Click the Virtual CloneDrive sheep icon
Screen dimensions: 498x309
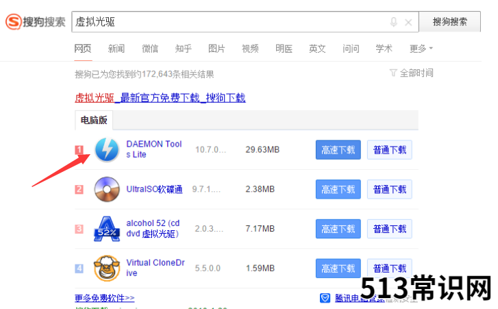(x=107, y=269)
